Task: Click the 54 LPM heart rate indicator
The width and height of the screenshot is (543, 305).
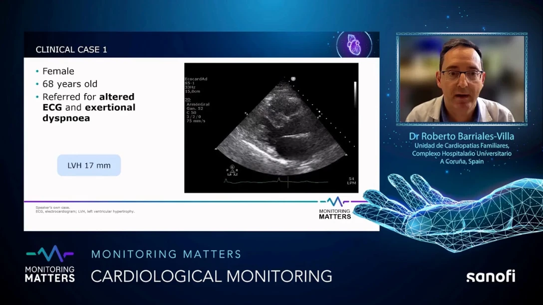Action: point(352,180)
